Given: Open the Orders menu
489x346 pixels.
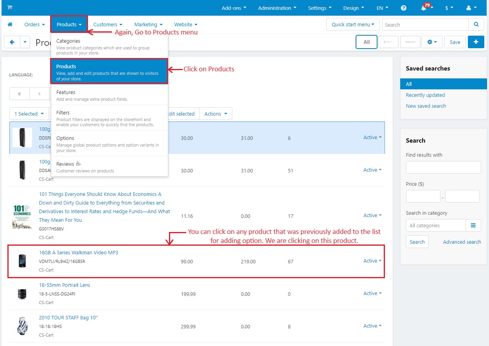Looking at the screenshot, I should [34, 24].
